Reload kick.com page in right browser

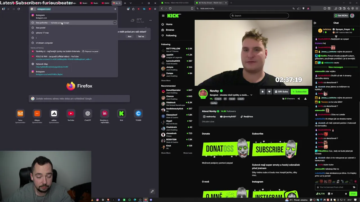tap(170, 8)
